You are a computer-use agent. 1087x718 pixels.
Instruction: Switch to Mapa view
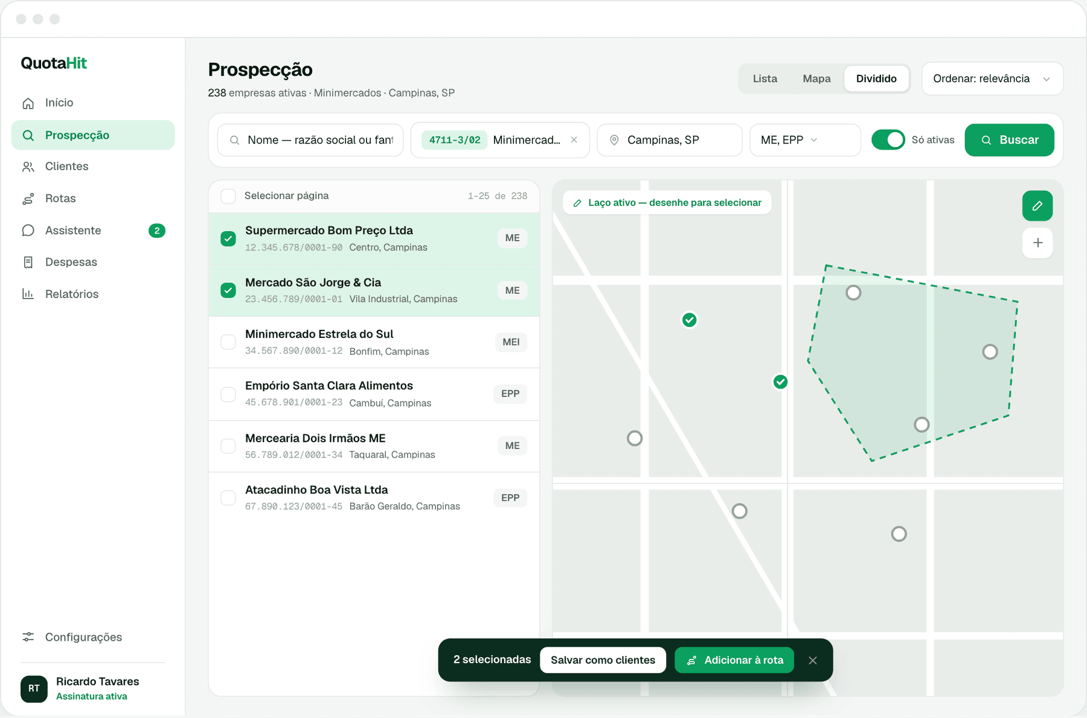816,78
